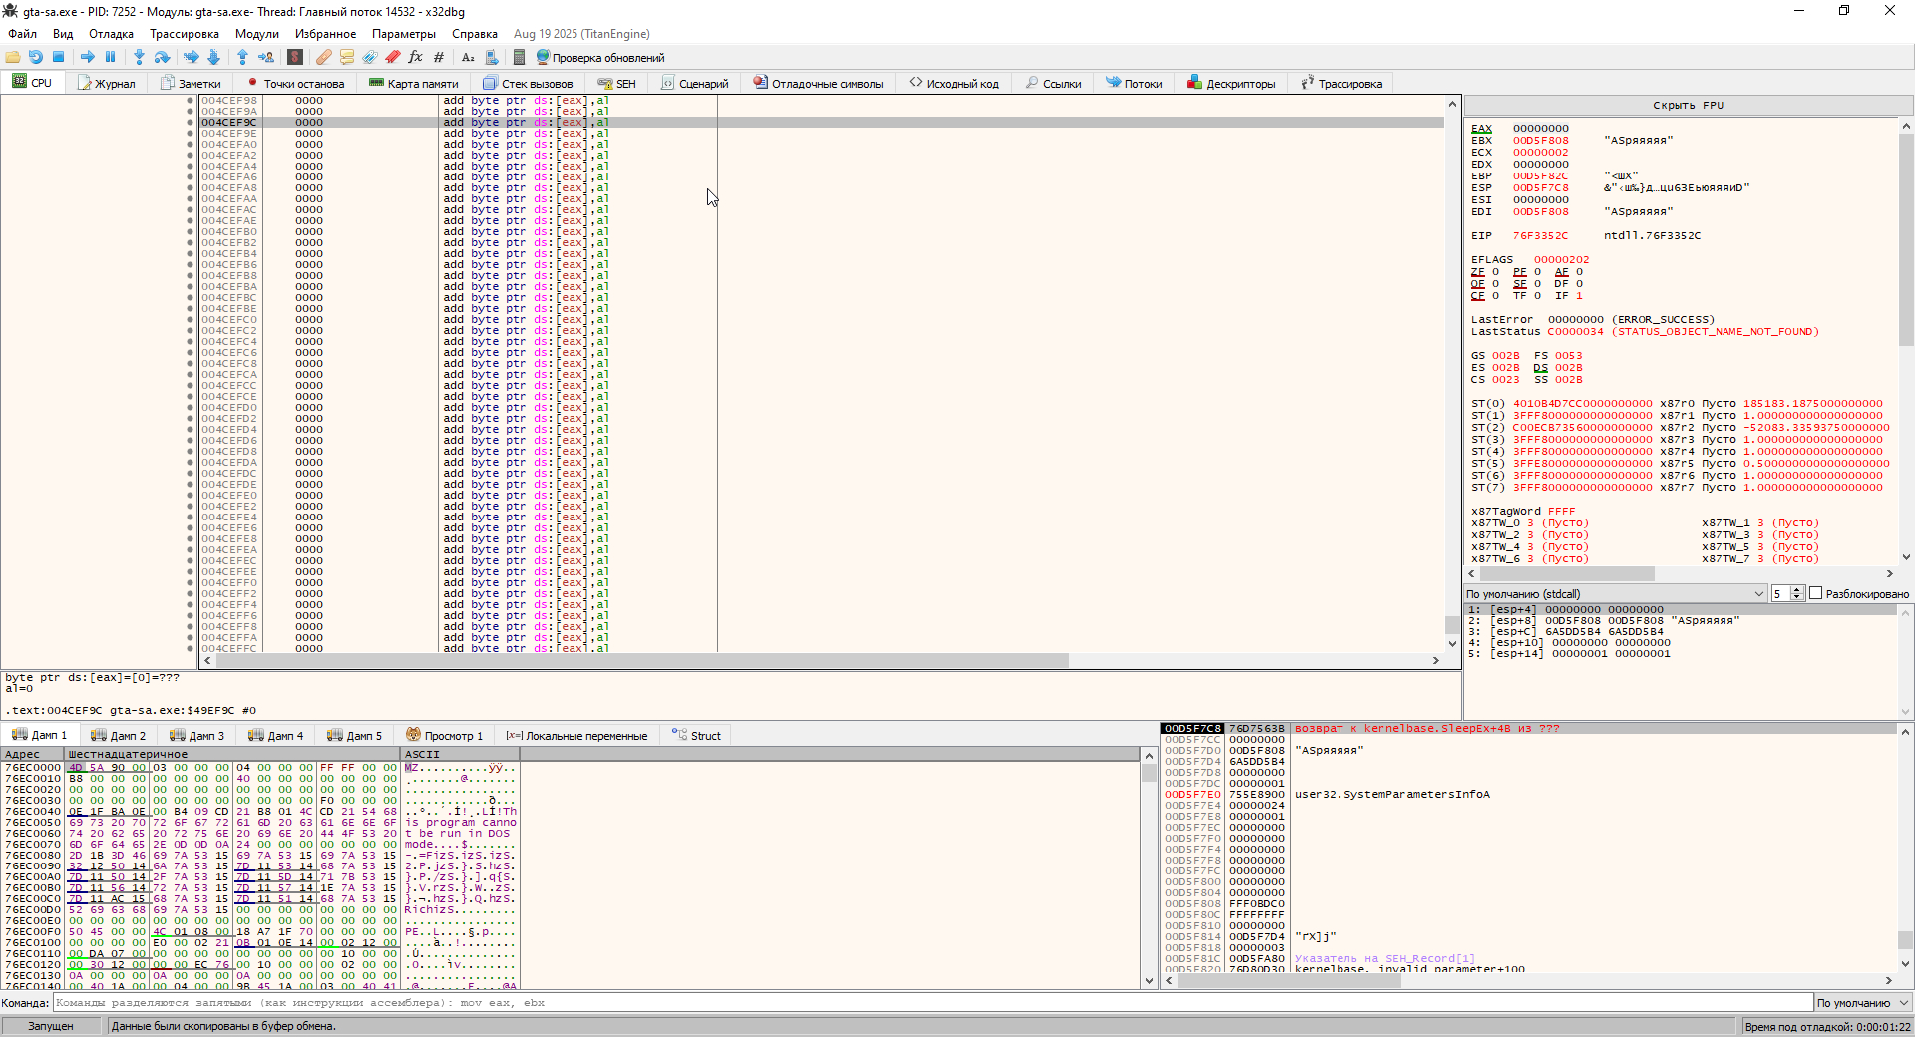Switch to the Стек вызовов tab
This screenshot has width=1915, height=1037.
tap(528, 83)
